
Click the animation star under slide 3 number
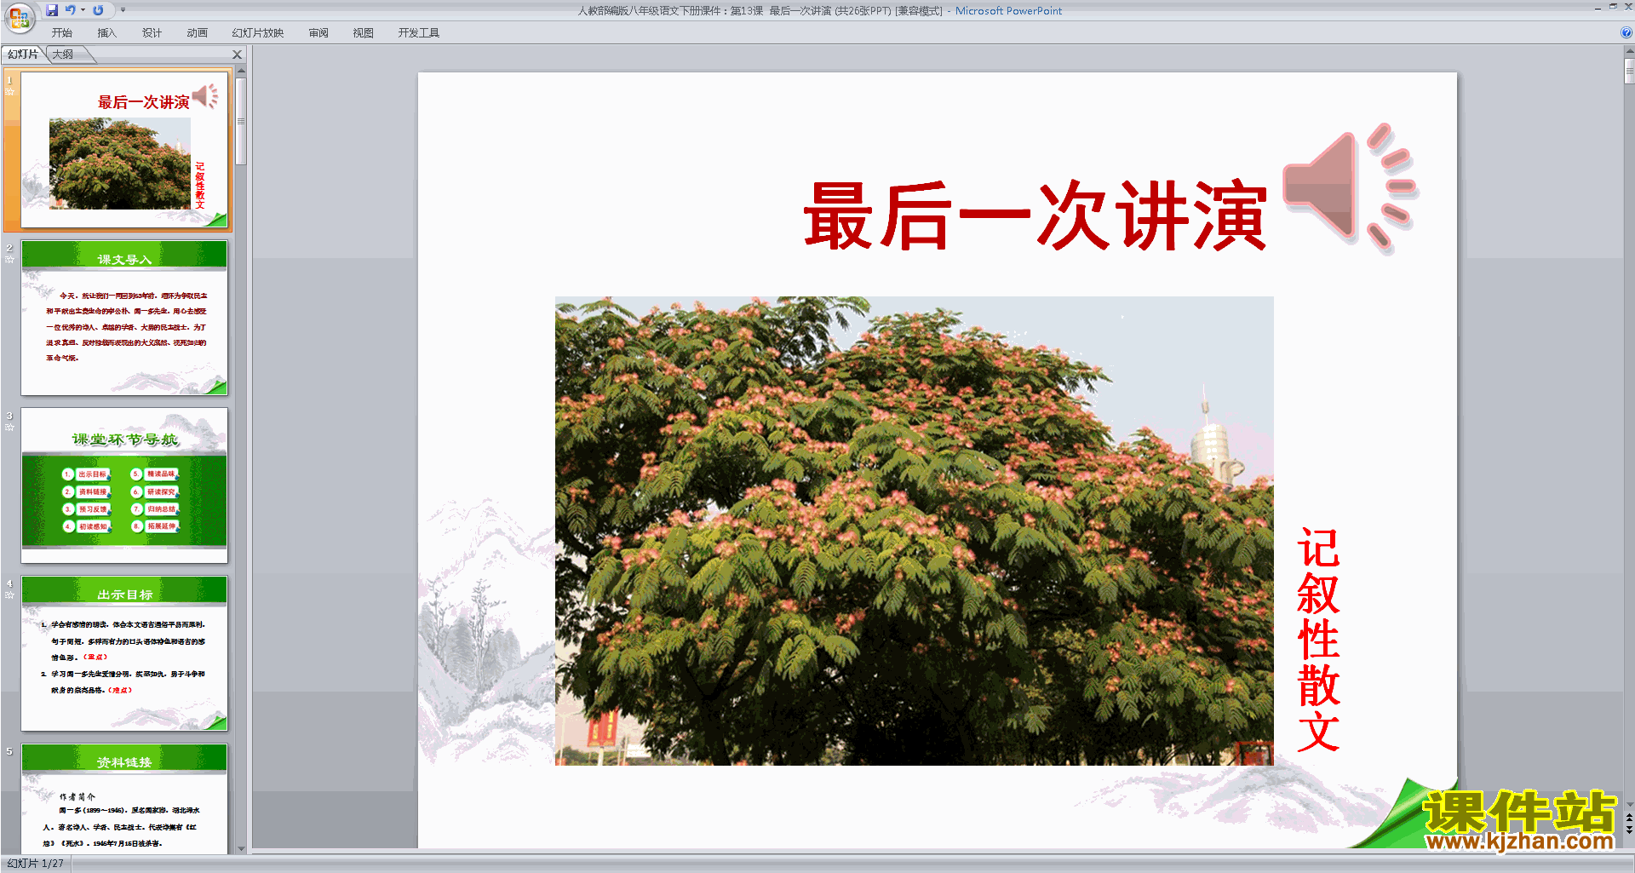[9, 427]
